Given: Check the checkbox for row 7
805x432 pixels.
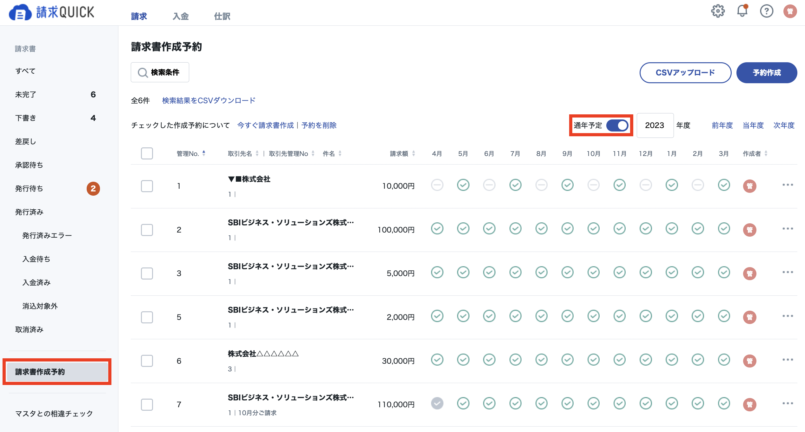Looking at the screenshot, I should coord(147,405).
